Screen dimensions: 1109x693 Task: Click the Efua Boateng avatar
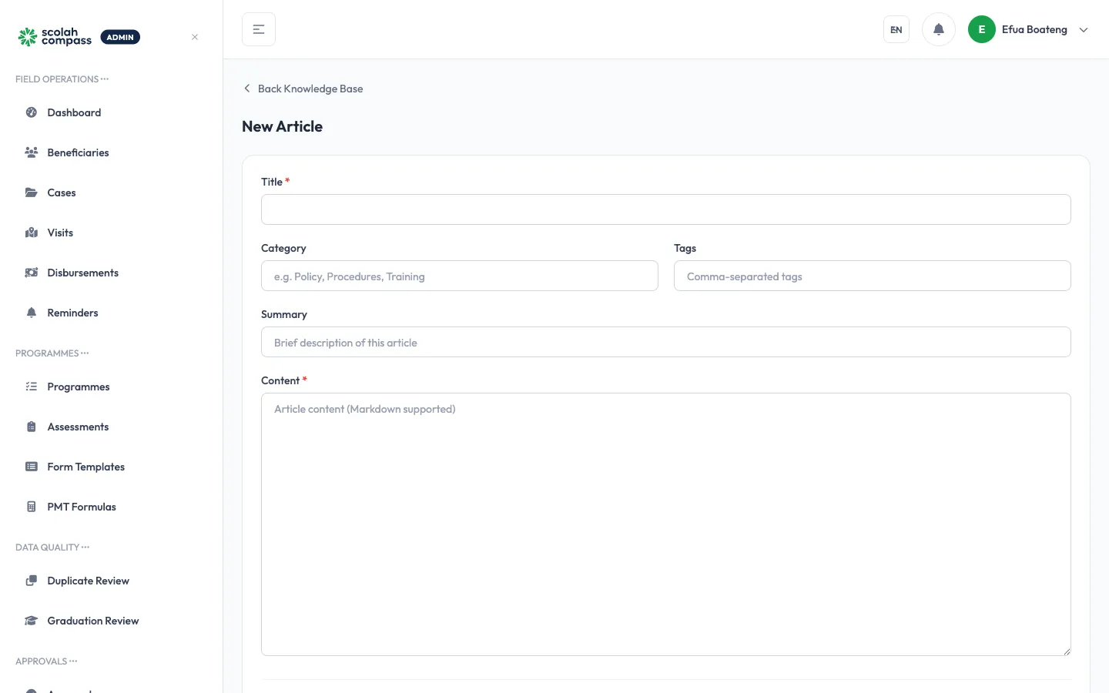(982, 29)
